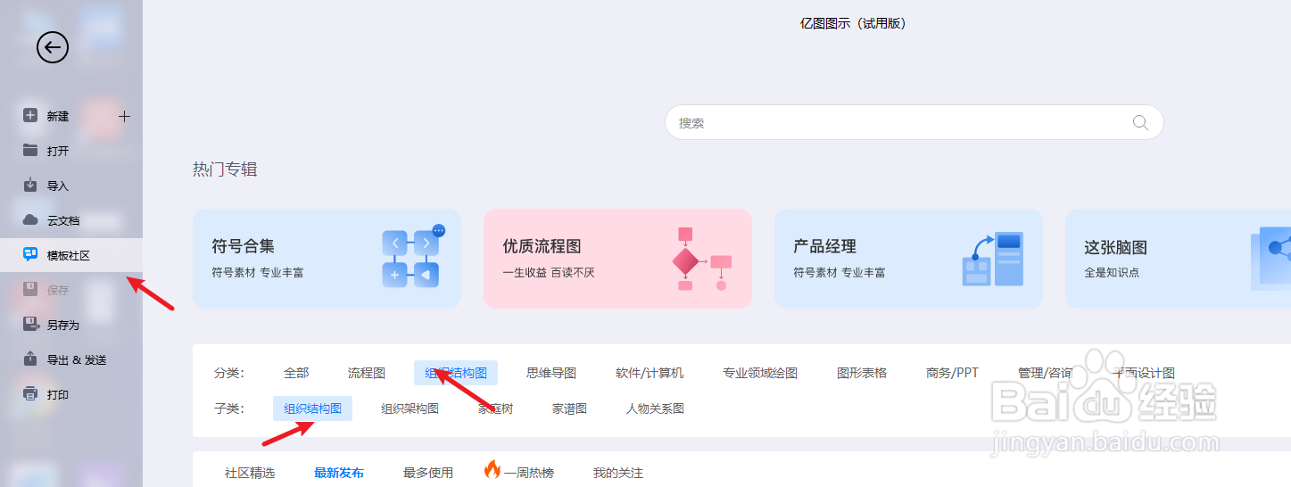This screenshot has width=1291, height=487.
Task: Open the 优质流程图 album card
Action: [x=617, y=259]
